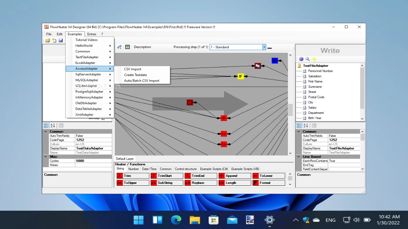Click Categorized view icon in left property grid

[x=46, y=126]
